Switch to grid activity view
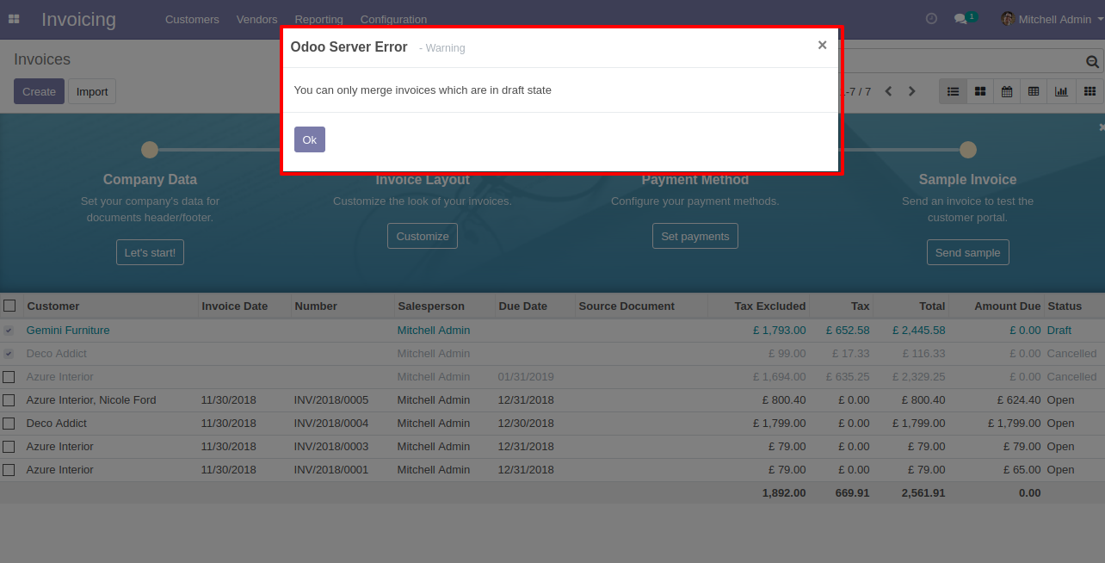 (x=1090, y=91)
